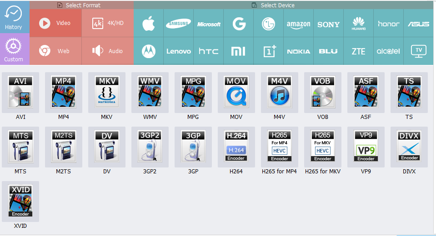This screenshot has height=236, width=436.
Task: Select the Samsung device brand
Action: 179,23
